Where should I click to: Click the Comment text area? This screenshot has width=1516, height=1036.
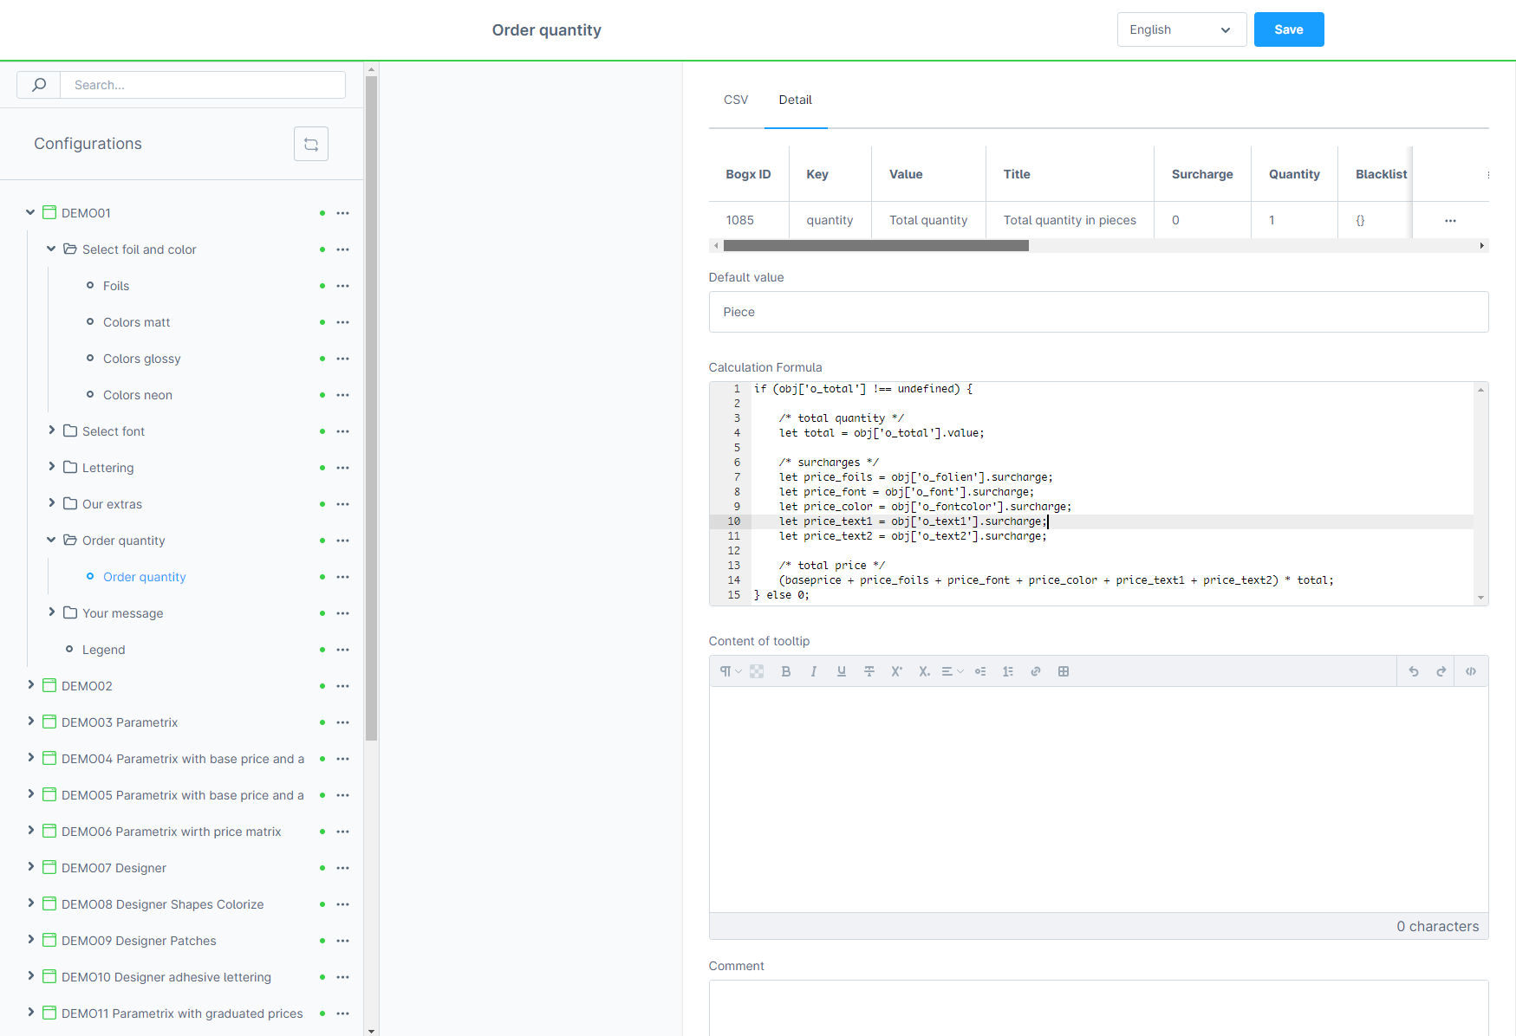(1098, 1008)
